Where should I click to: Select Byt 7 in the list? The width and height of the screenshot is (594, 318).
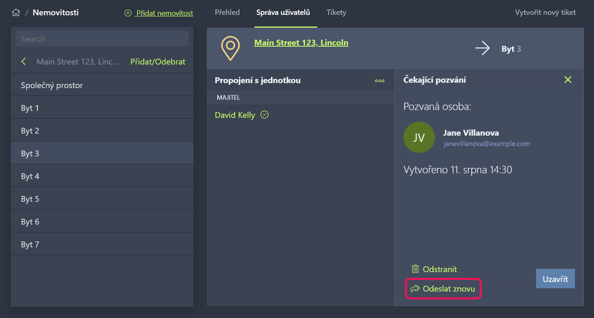pyautogui.click(x=102, y=244)
